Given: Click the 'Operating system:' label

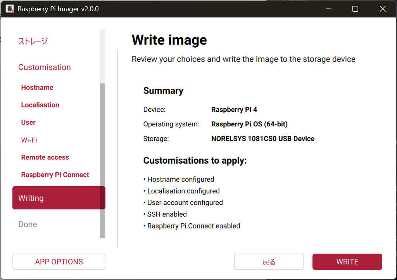Looking at the screenshot, I should [x=171, y=124].
